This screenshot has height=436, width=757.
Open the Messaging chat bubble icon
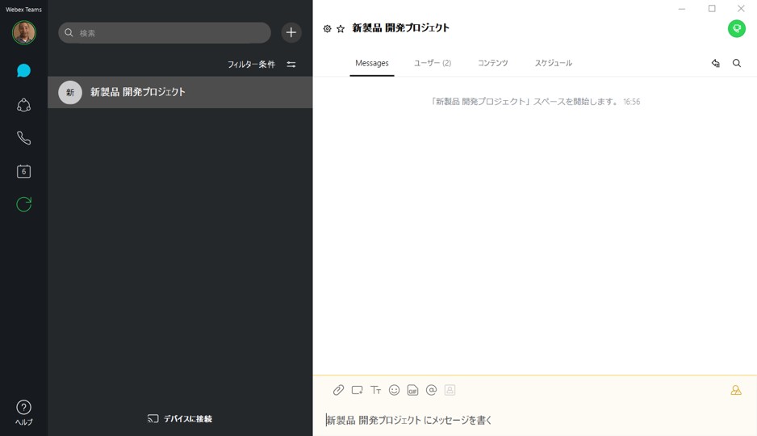pos(23,71)
